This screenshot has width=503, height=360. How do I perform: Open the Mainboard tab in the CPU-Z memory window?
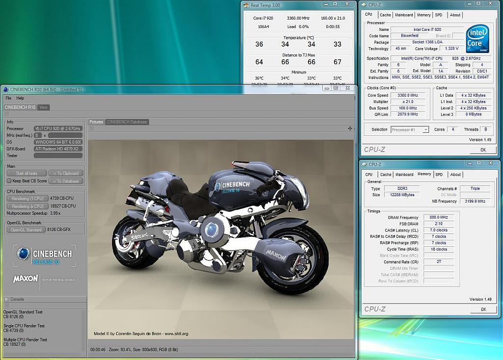[x=404, y=175]
